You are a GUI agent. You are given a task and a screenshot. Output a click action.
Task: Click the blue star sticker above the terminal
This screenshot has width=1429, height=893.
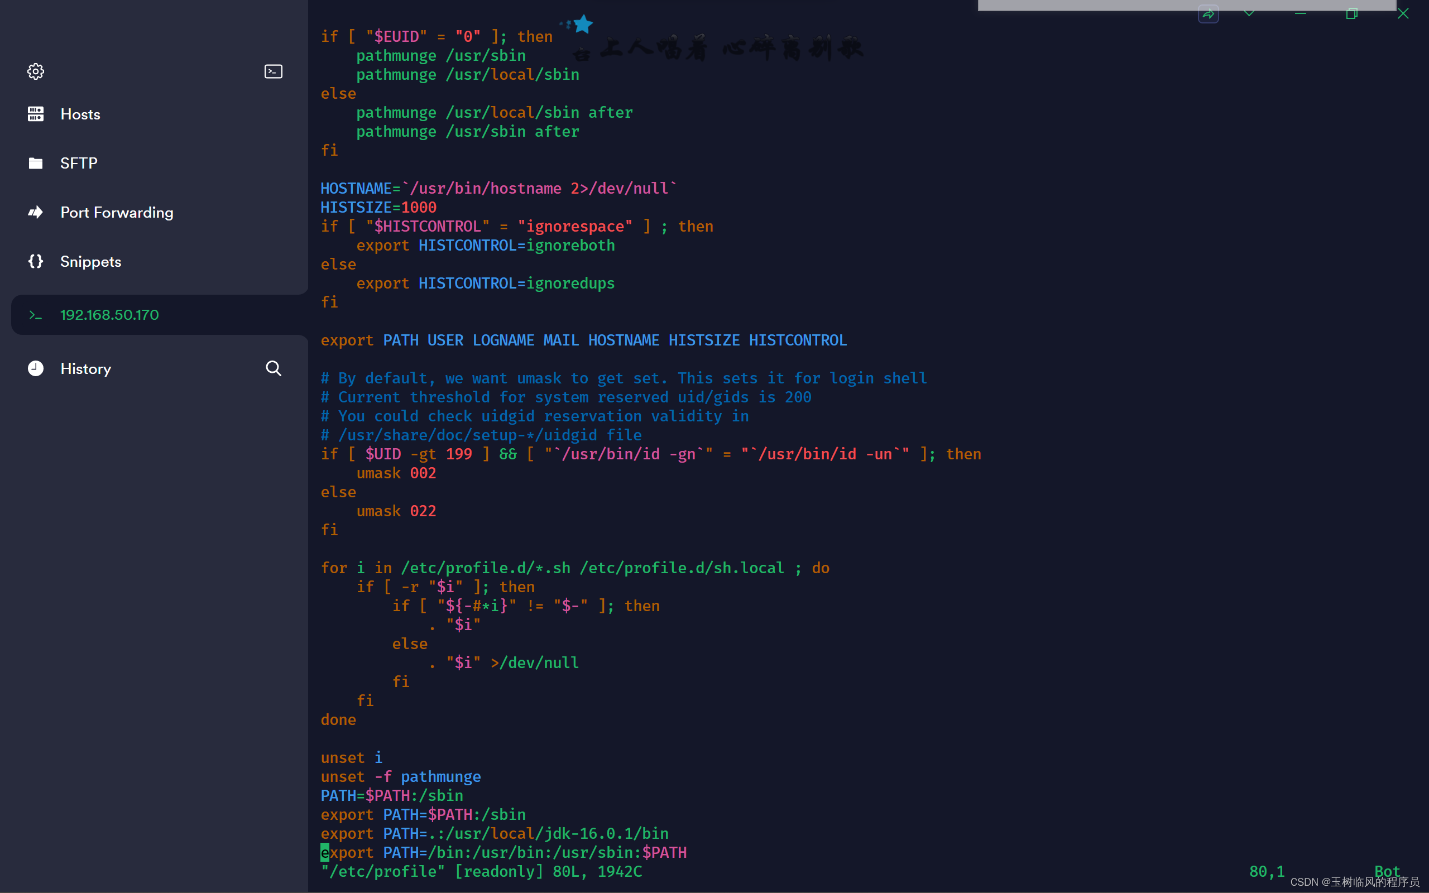click(582, 24)
